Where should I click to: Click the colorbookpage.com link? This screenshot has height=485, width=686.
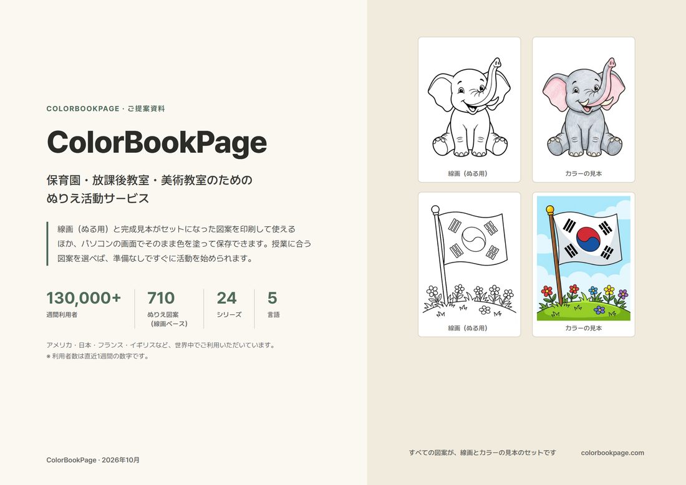point(612,453)
